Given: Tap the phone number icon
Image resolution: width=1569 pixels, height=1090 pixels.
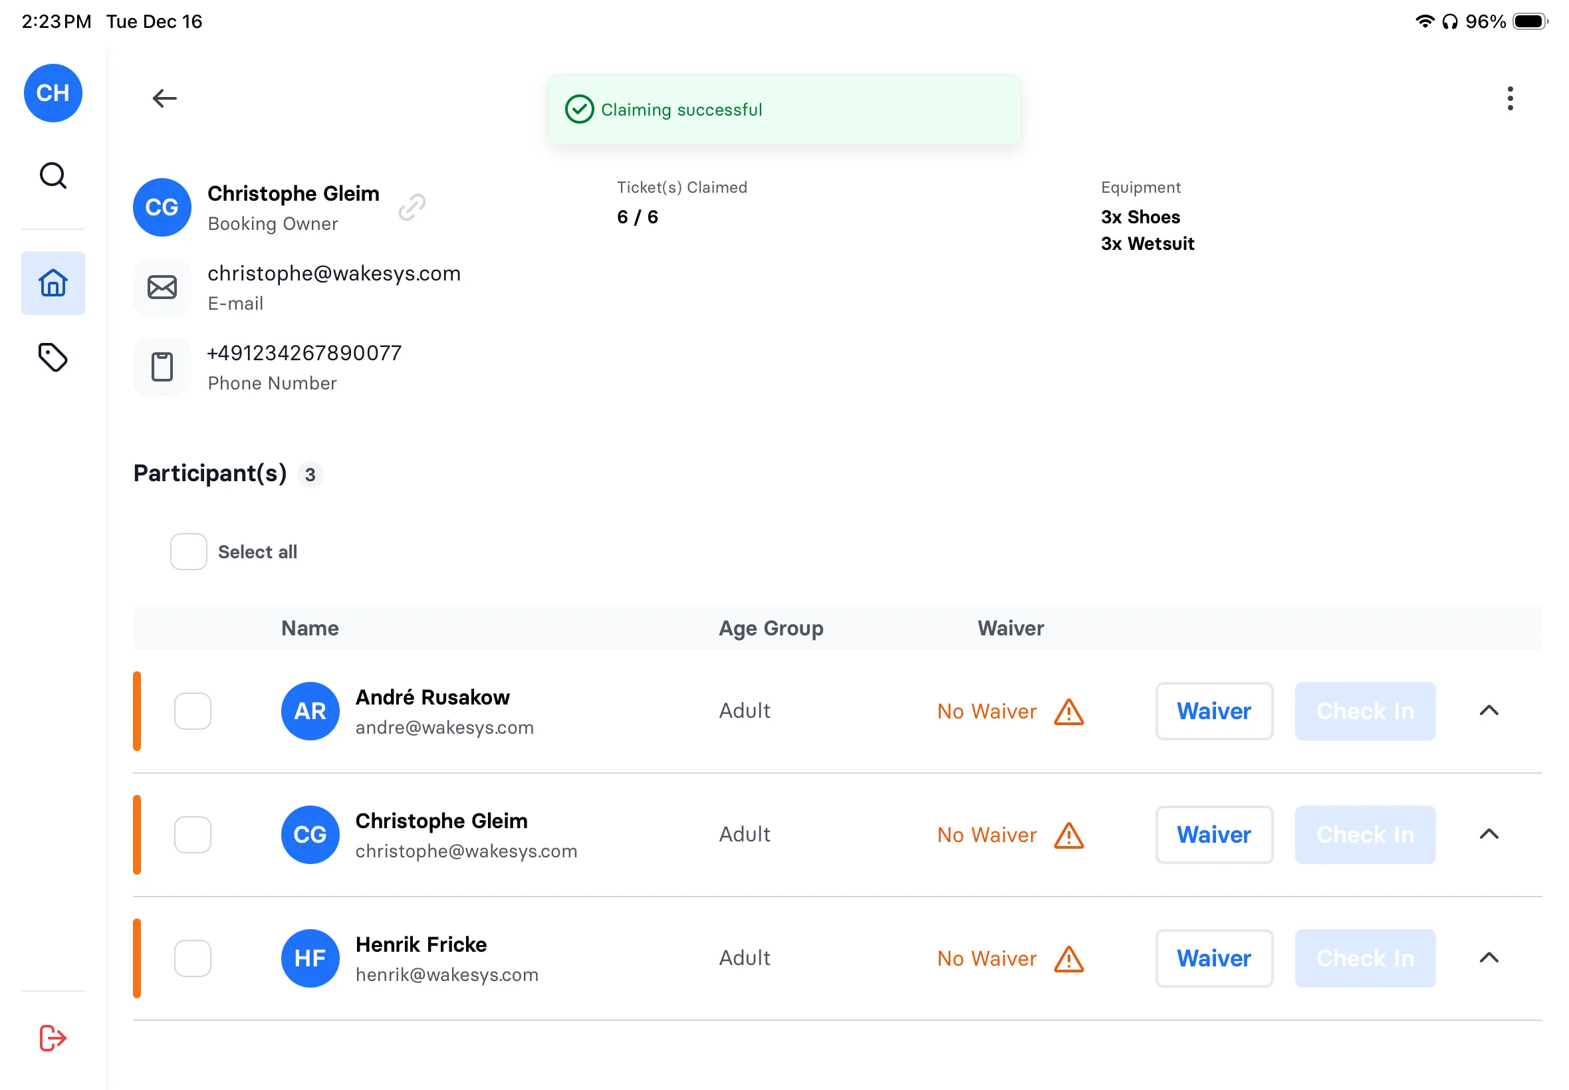Looking at the screenshot, I should point(162,367).
